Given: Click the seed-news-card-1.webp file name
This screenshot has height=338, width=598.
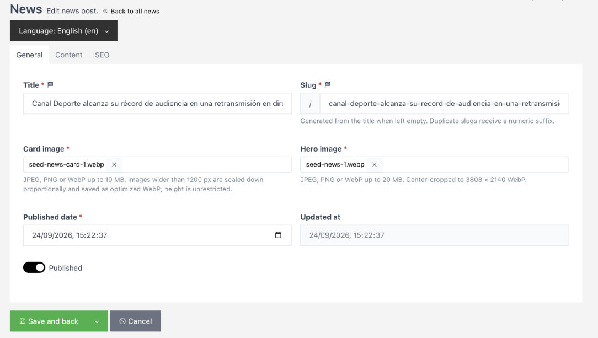Looking at the screenshot, I should 66,165.
